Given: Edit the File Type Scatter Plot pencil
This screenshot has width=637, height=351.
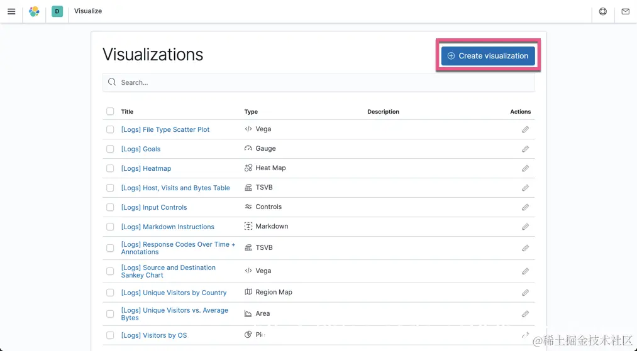Looking at the screenshot, I should tap(525, 129).
